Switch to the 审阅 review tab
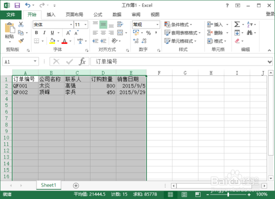Viewport: 275px width, 199px height. [x=136, y=14]
